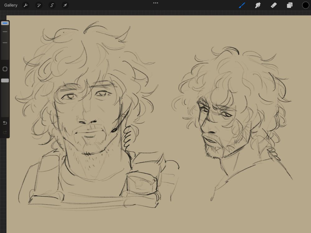
Task: Select the Brush tool
Action: pos(242,5)
